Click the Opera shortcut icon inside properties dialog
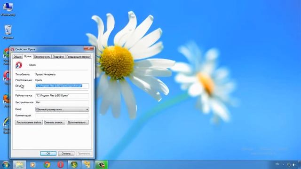 click(x=19, y=65)
